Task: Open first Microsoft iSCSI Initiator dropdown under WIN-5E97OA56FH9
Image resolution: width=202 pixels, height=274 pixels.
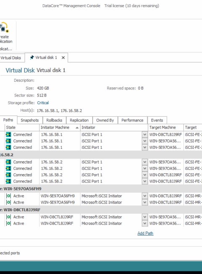Action: (x=145, y=196)
